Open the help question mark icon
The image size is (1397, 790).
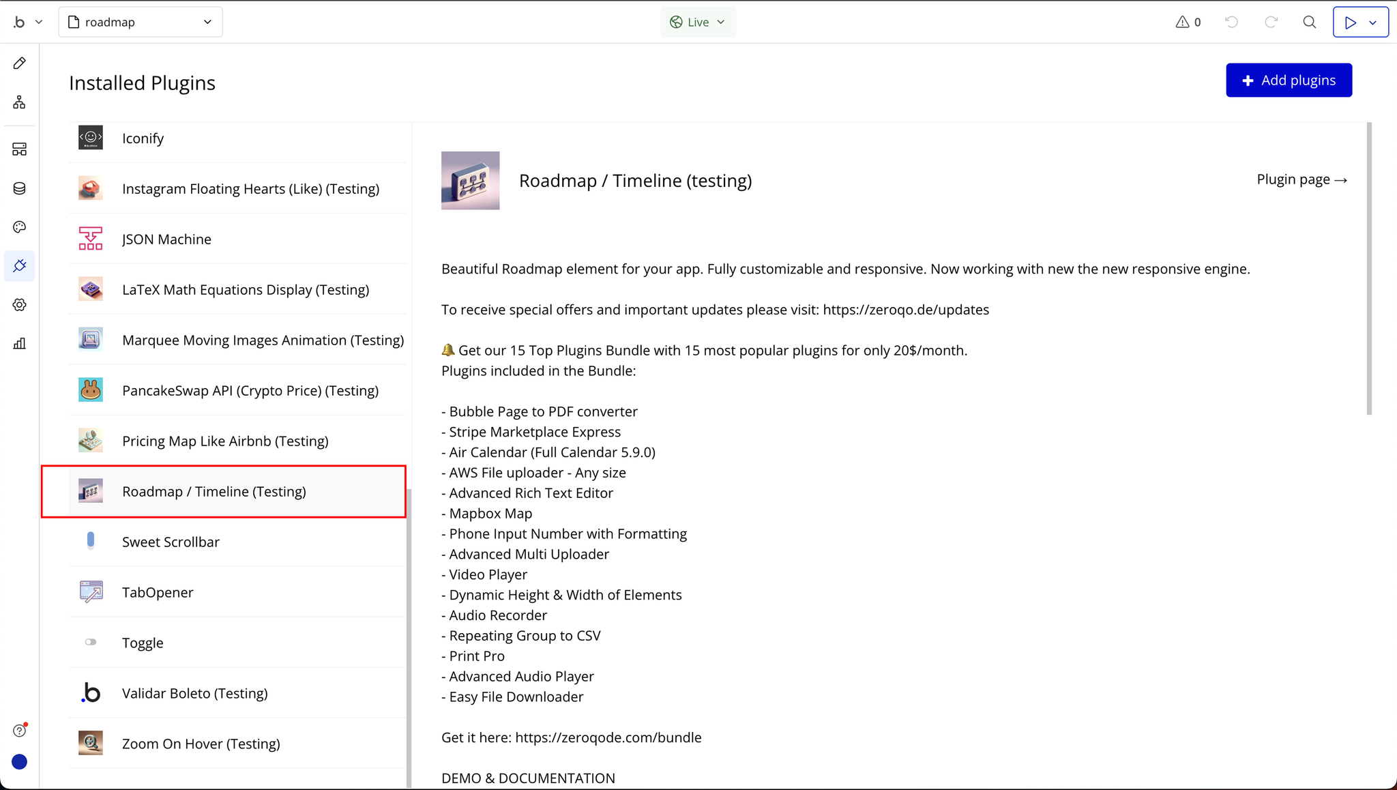coord(20,731)
